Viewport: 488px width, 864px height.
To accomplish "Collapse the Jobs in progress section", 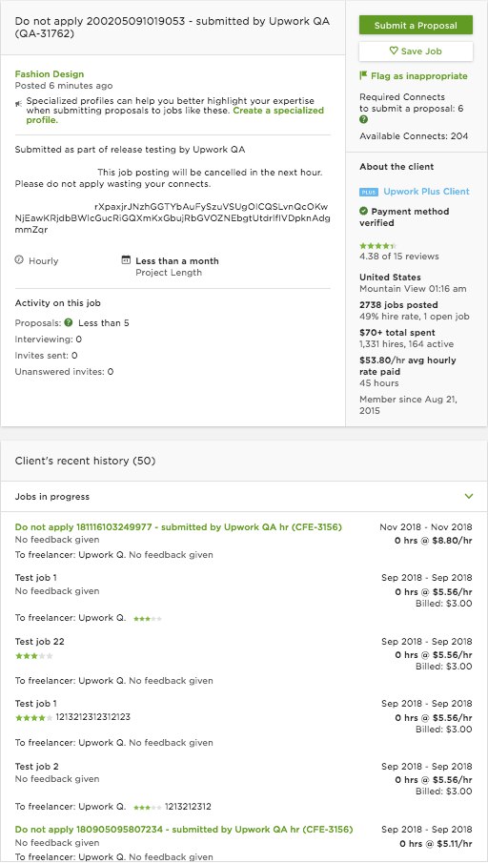I will click(469, 497).
